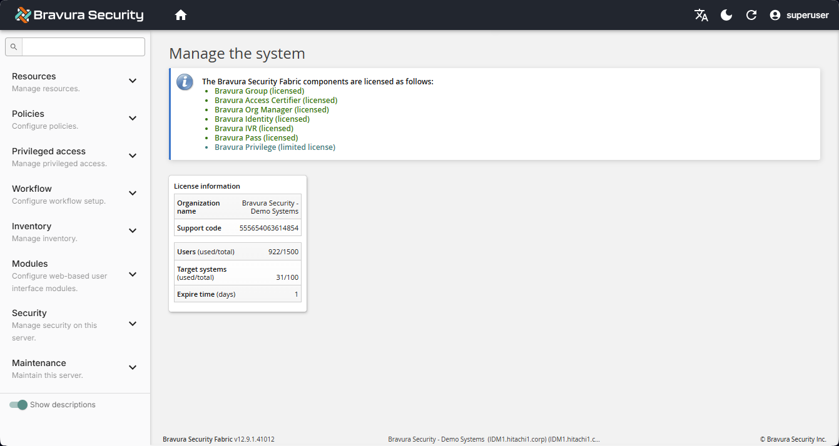The width and height of the screenshot is (839, 446).
Task: Refresh the page using the reload icon
Action: click(x=751, y=15)
